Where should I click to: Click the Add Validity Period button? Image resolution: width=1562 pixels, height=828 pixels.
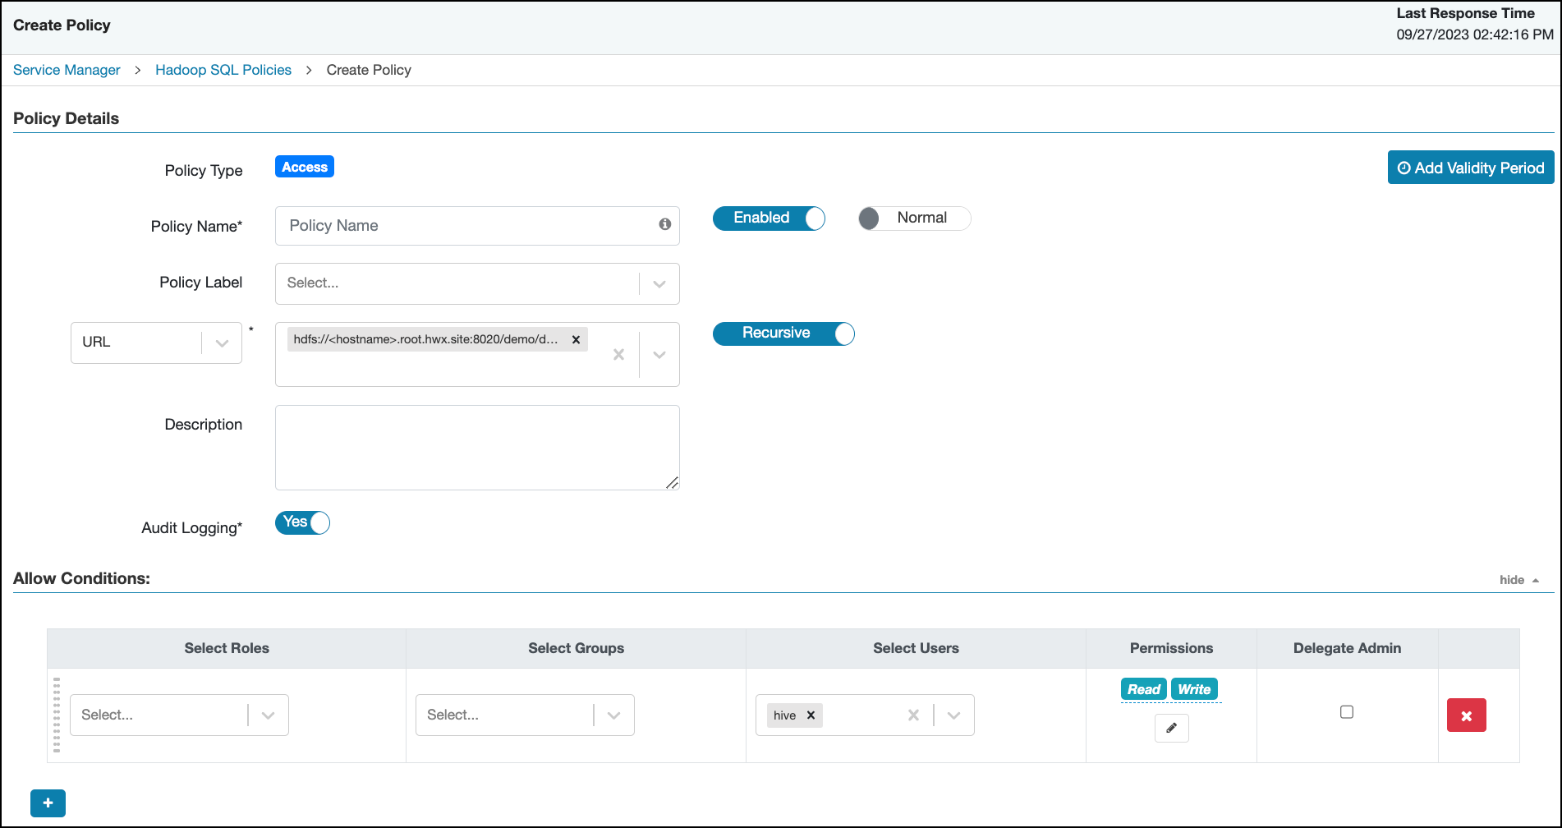1470,168
